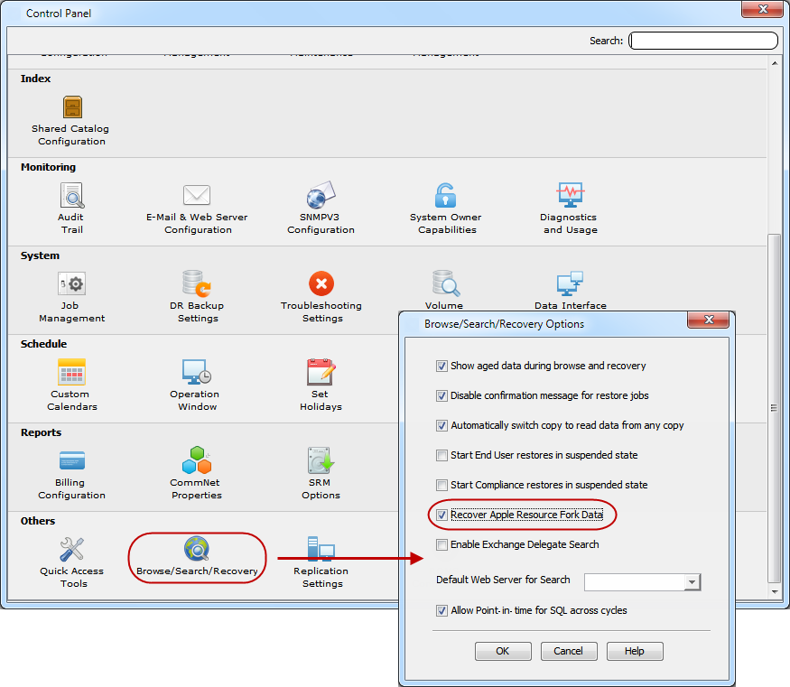Open SNMPV3 Configuration icon

[x=321, y=195]
